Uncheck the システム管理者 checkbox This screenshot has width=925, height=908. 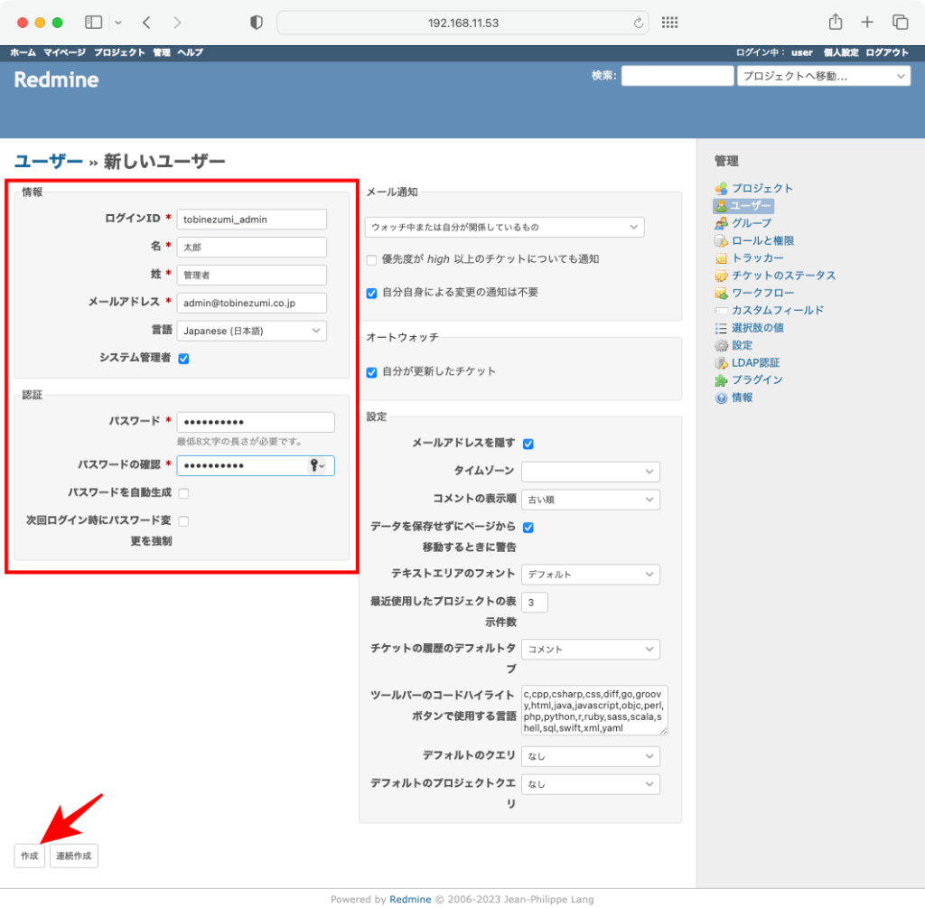click(183, 359)
